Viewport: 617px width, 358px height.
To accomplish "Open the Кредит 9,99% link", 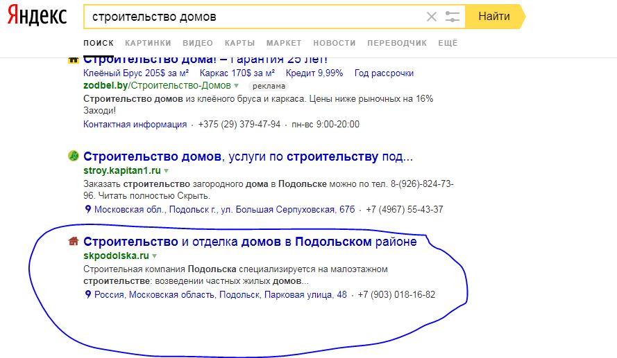I will point(314,73).
